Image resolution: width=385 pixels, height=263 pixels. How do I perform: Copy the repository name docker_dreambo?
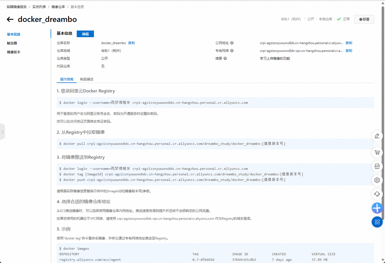pos(131,43)
